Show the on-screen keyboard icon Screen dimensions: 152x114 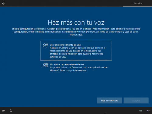pos(141,111)
